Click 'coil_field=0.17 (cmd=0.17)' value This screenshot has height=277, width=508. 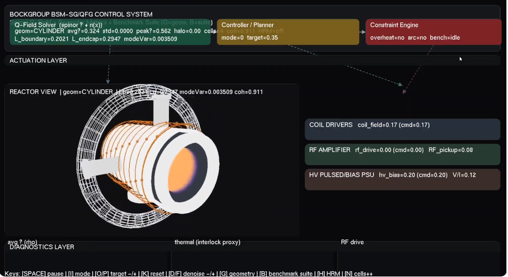click(394, 125)
